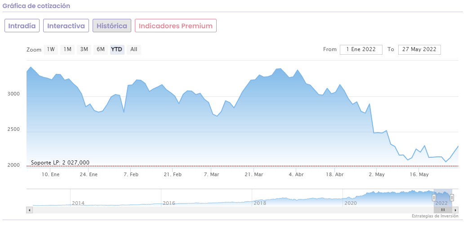Screen dimensions: 467x225
Task: Click the navigator's right range handle
Action: [452, 198]
